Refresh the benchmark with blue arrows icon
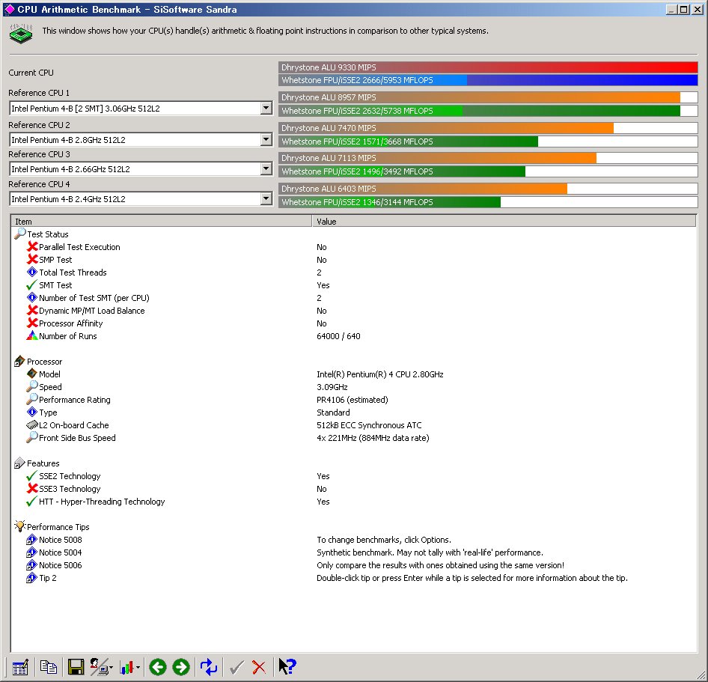708x682 pixels. point(209,667)
